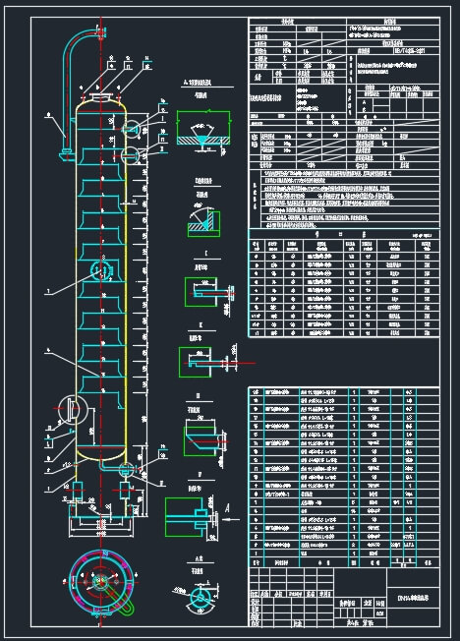Click the drawing name cell in title block
Image resolution: width=460 pixels, height=641 pixels.
[x=413, y=598]
